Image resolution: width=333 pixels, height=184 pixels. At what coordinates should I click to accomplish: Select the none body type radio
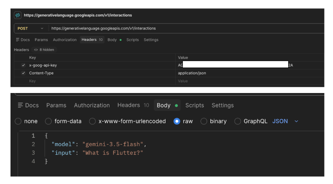click(18, 121)
